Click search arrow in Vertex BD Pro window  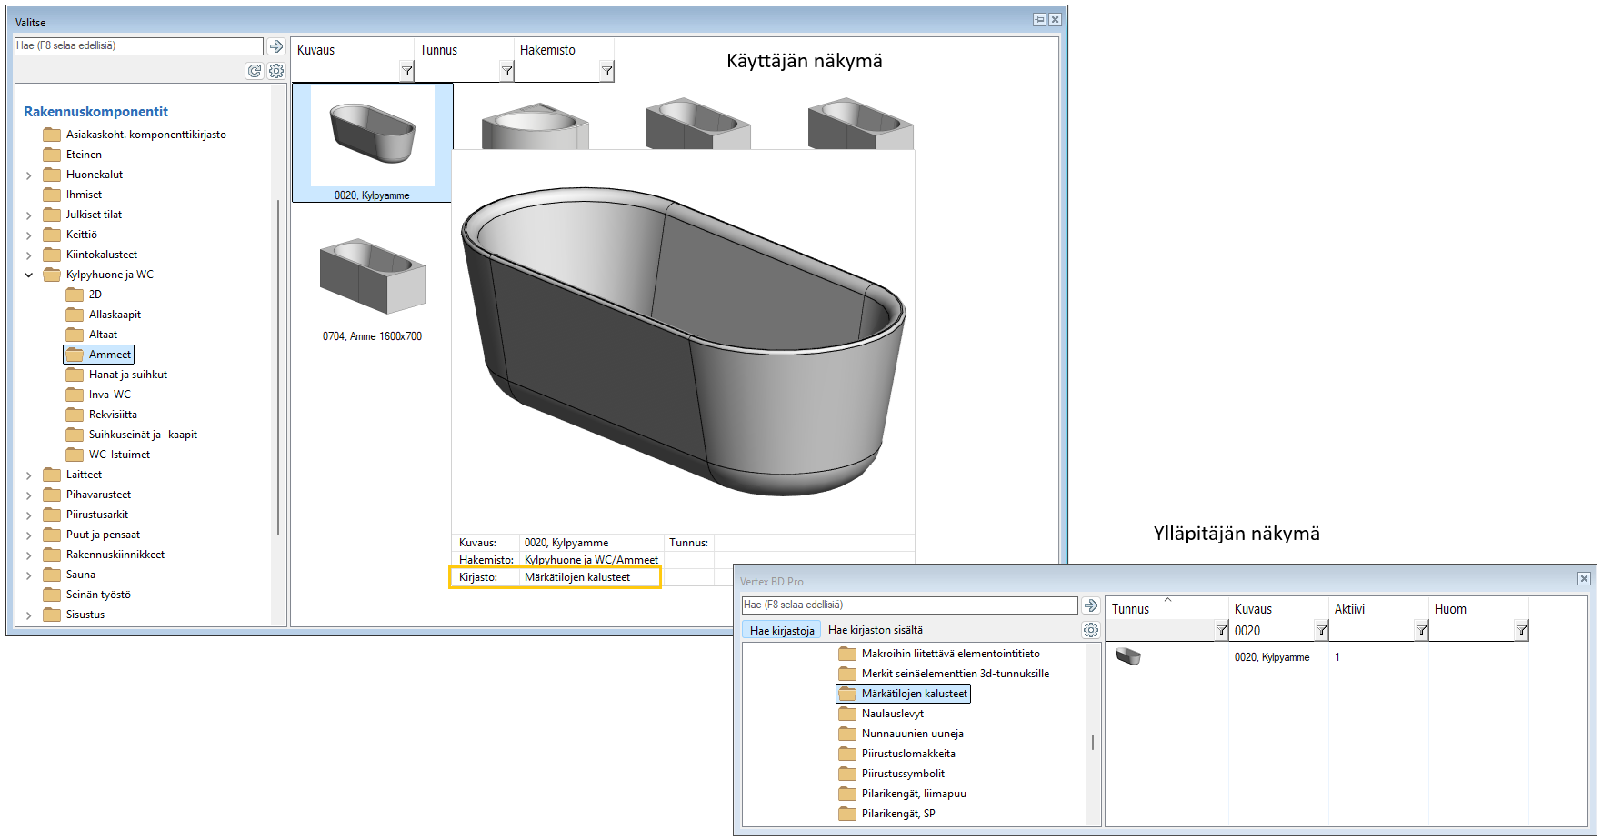coord(1090,605)
